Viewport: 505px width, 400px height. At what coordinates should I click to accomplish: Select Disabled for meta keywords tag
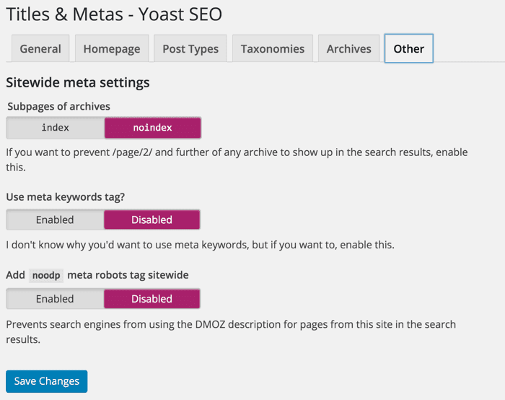pos(151,219)
